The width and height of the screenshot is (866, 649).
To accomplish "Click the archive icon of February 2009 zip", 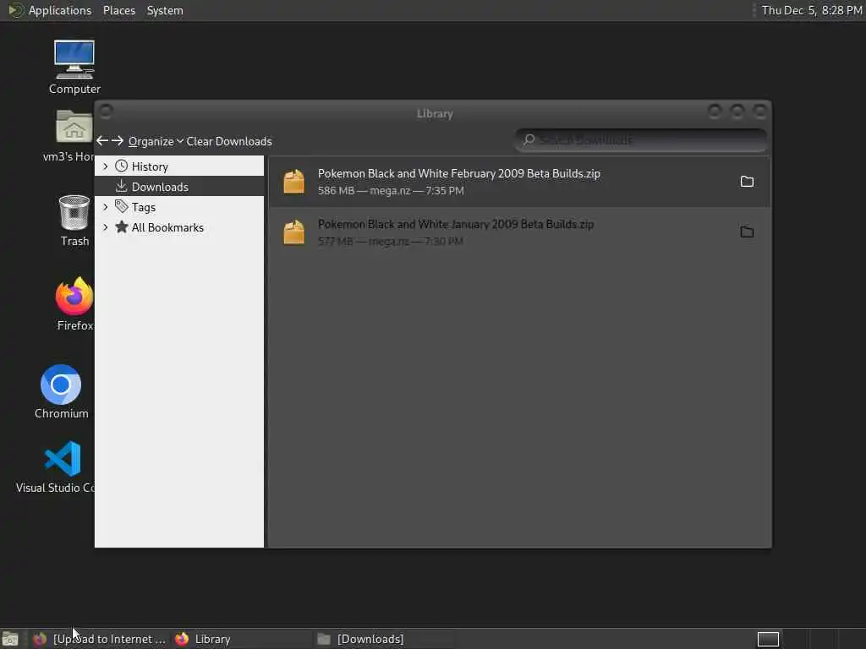I will 293,182.
